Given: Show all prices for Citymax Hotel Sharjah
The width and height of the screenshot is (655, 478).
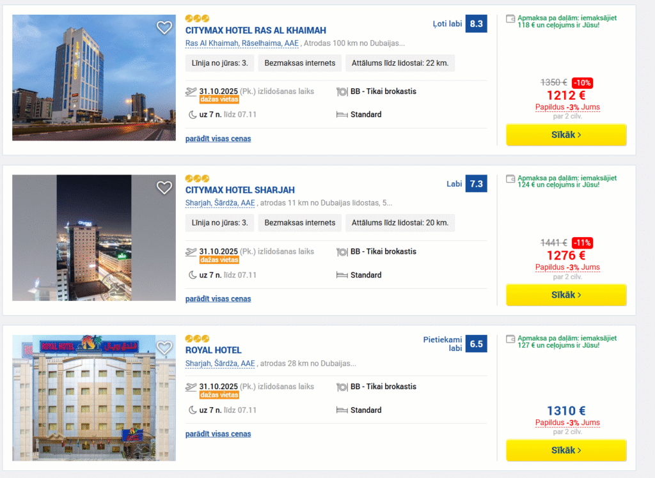Looking at the screenshot, I should coord(218,298).
